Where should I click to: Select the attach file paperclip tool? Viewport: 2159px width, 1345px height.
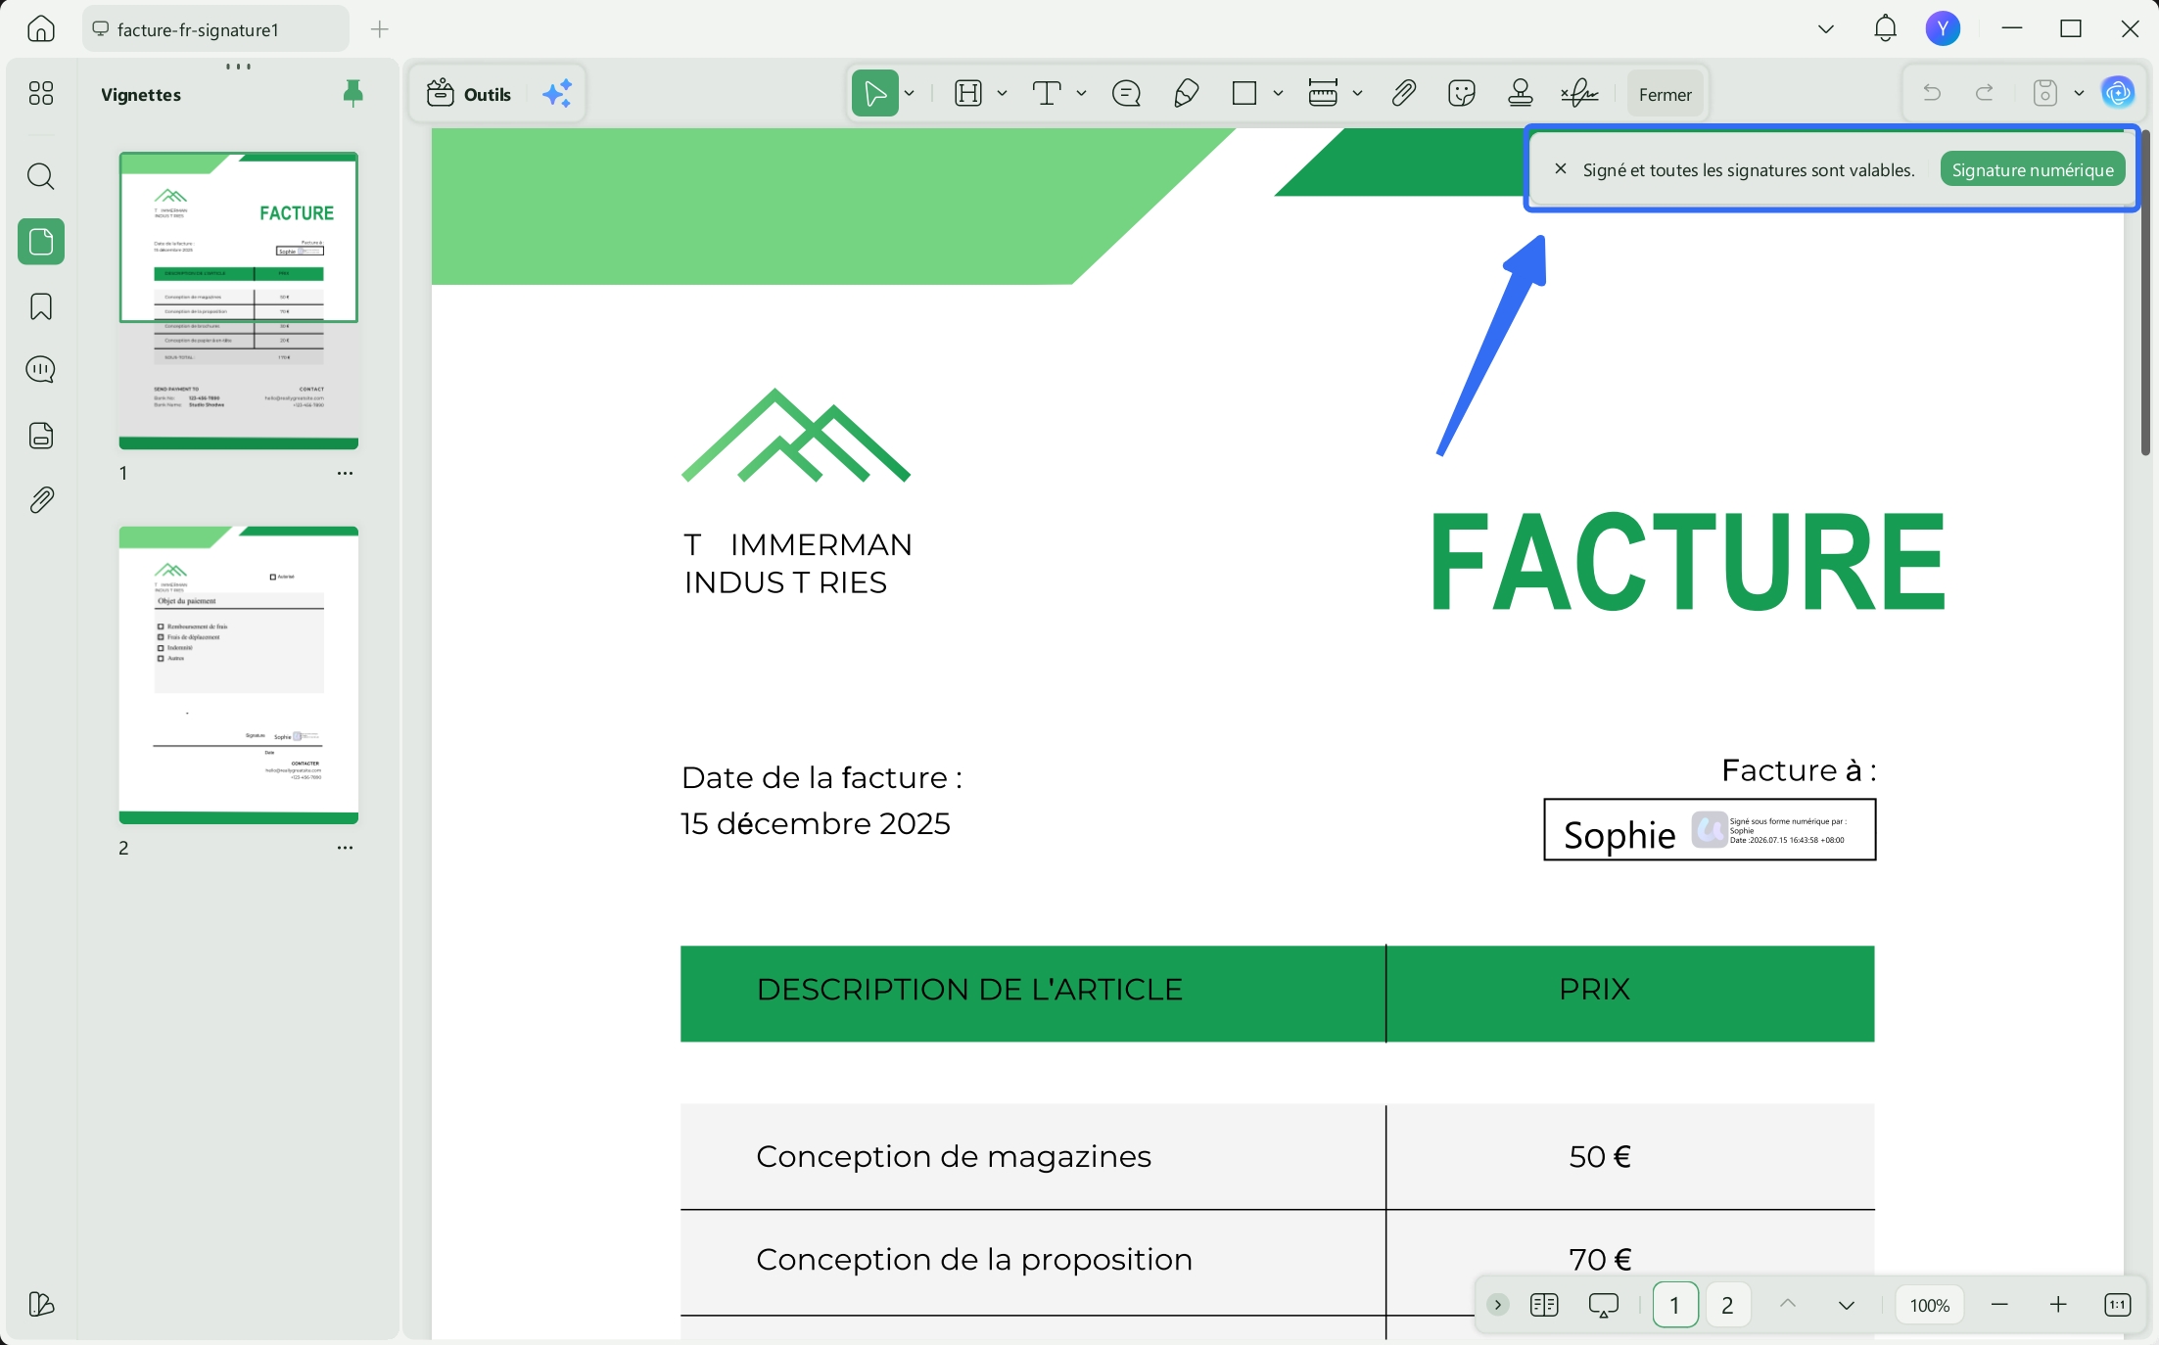1403,94
